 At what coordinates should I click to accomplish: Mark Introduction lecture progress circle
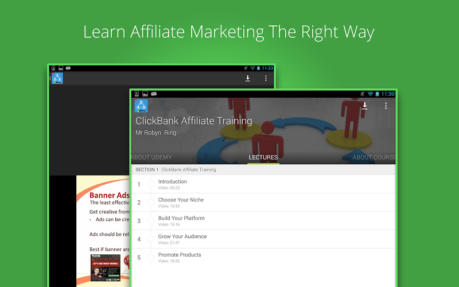click(x=151, y=184)
